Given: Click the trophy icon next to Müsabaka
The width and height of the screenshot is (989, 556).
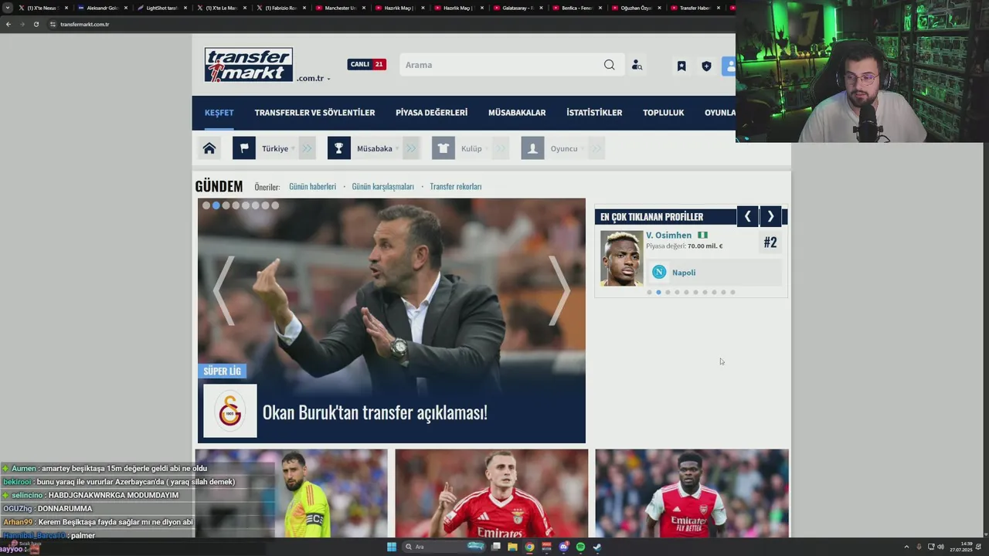Looking at the screenshot, I should tap(339, 148).
